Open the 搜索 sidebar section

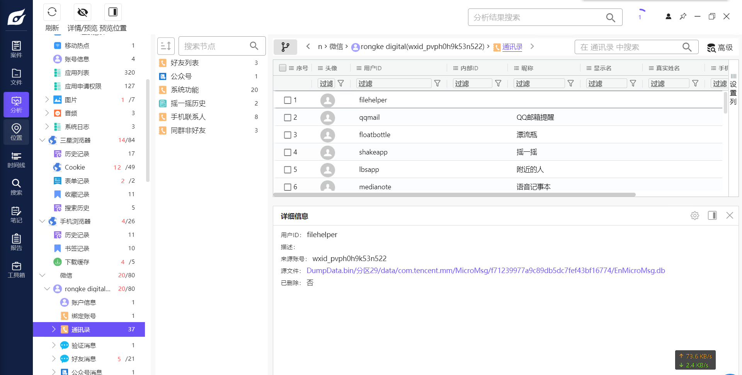[x=16, y=187]
